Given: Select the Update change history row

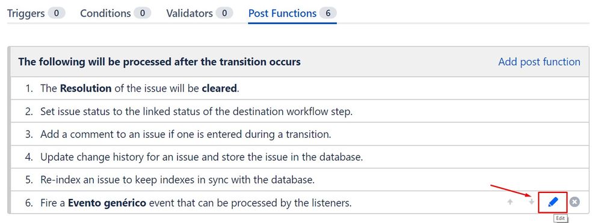Looking at the screenshot, I should 299,157.
